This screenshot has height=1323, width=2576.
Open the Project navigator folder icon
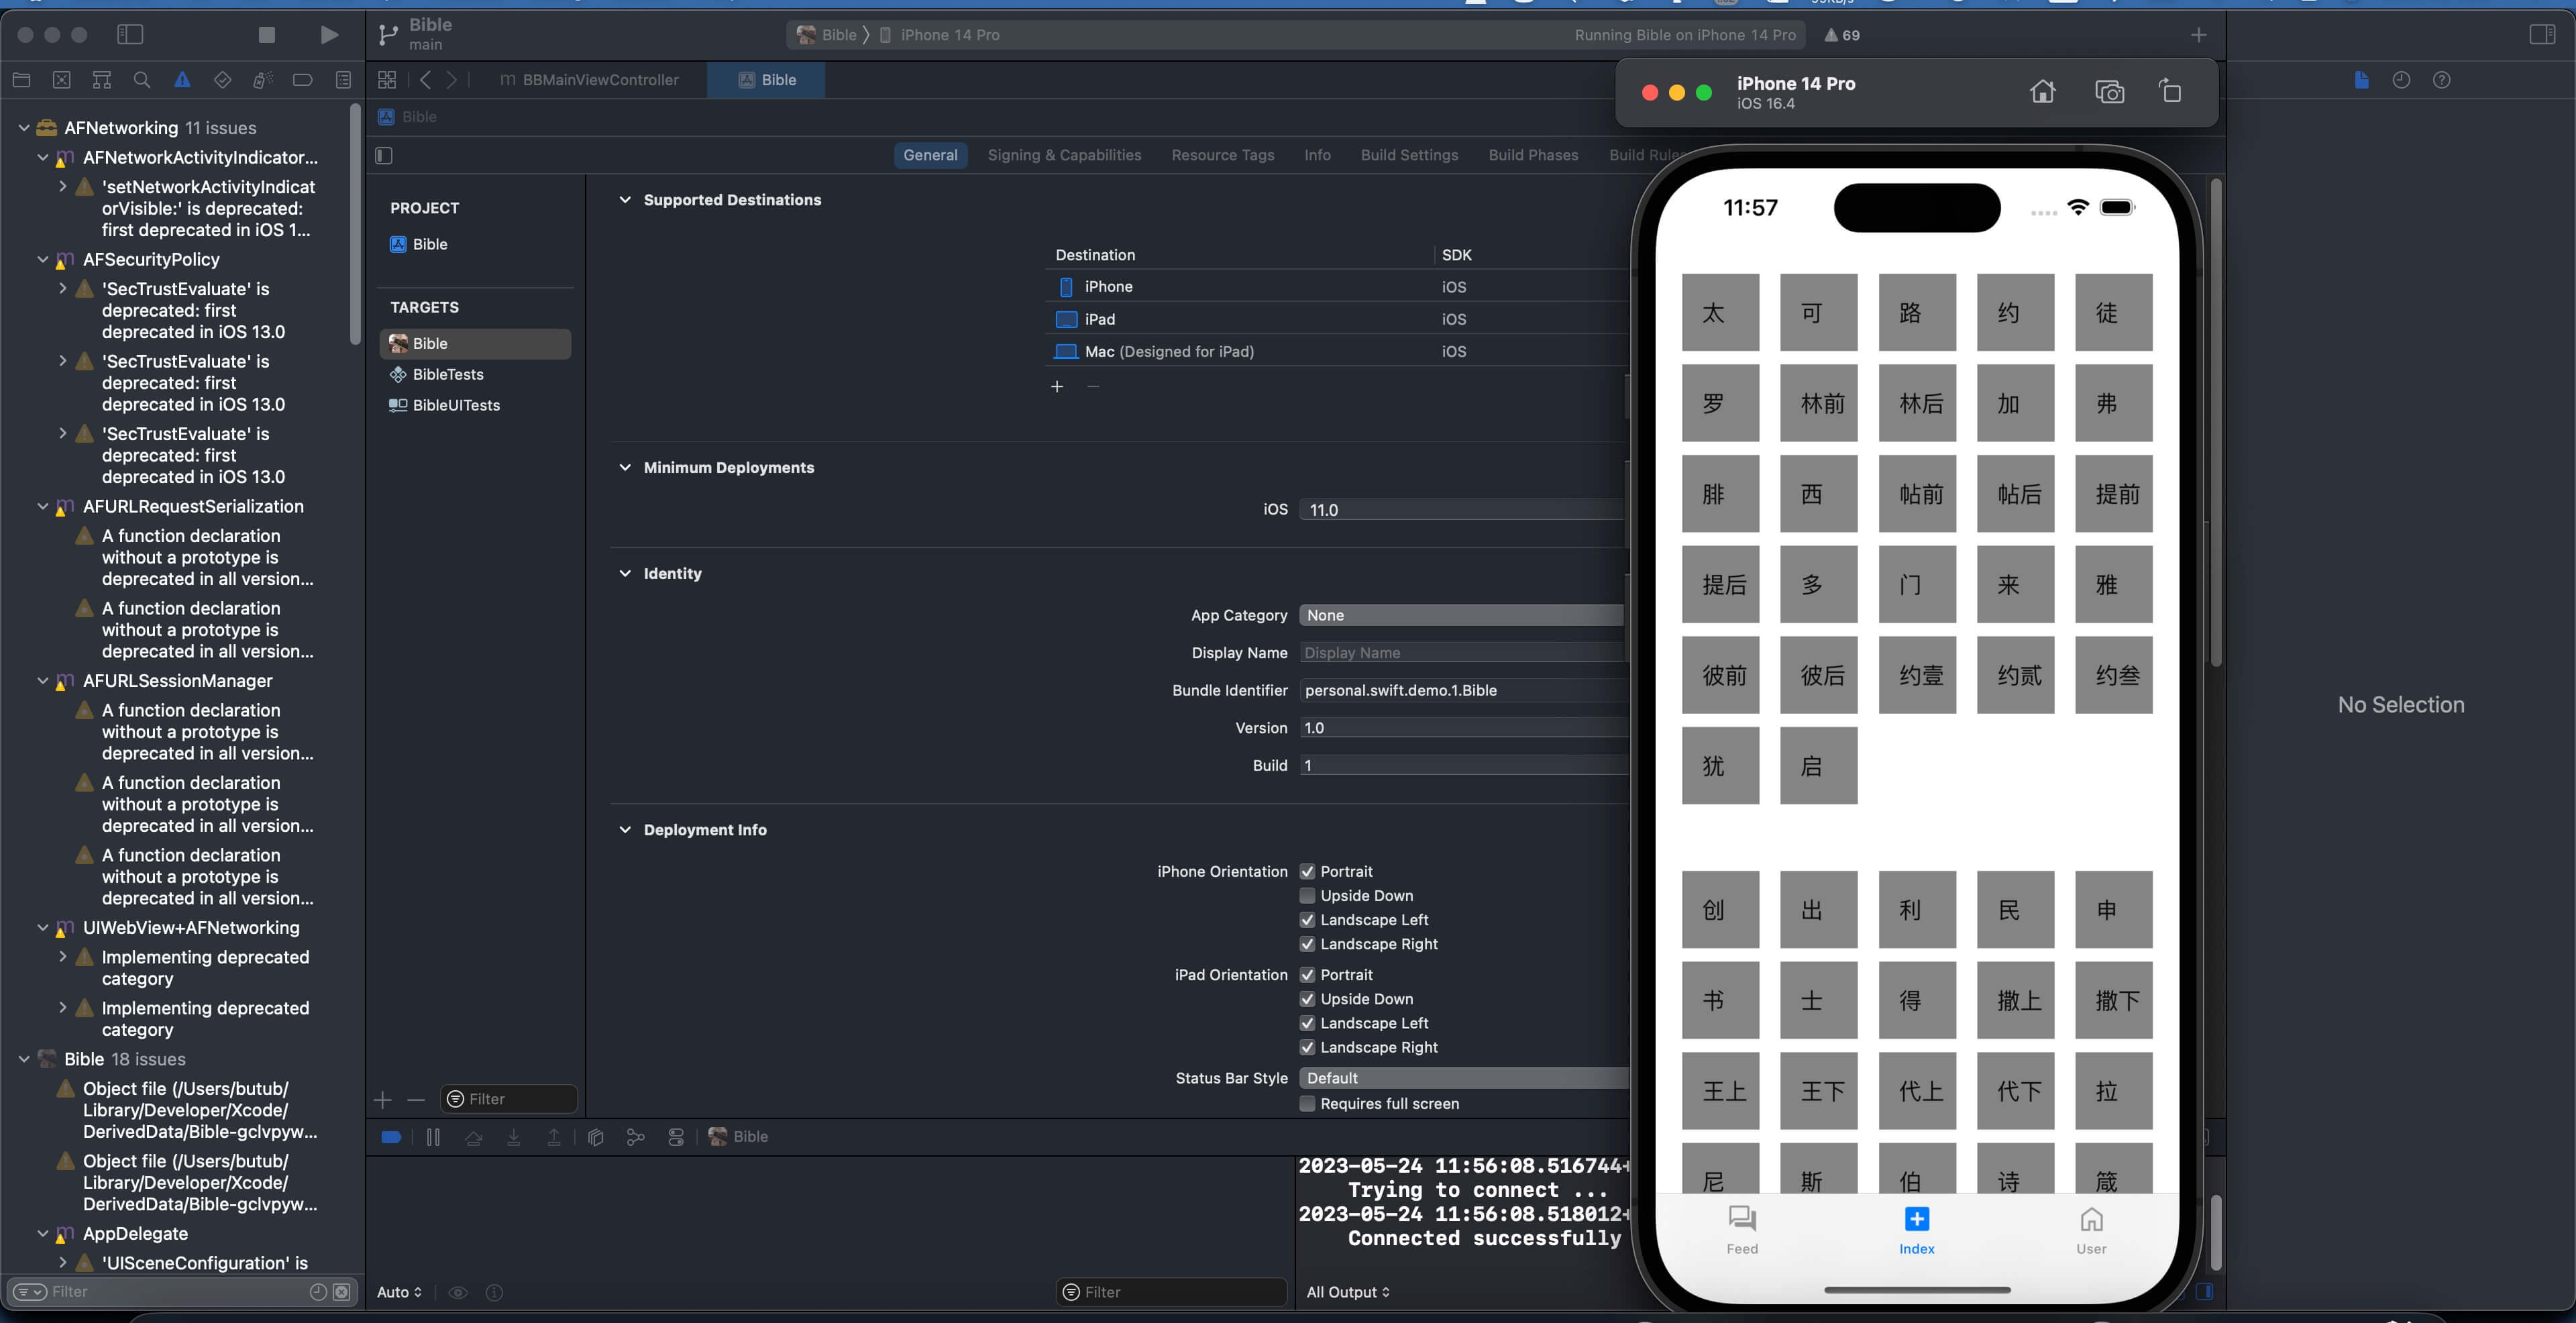coord(21,80)
